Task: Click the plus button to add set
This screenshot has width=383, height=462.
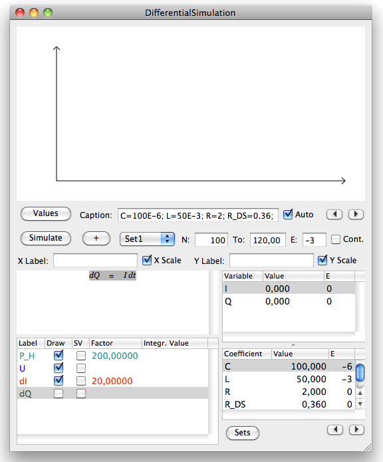Action: [96, 238]
